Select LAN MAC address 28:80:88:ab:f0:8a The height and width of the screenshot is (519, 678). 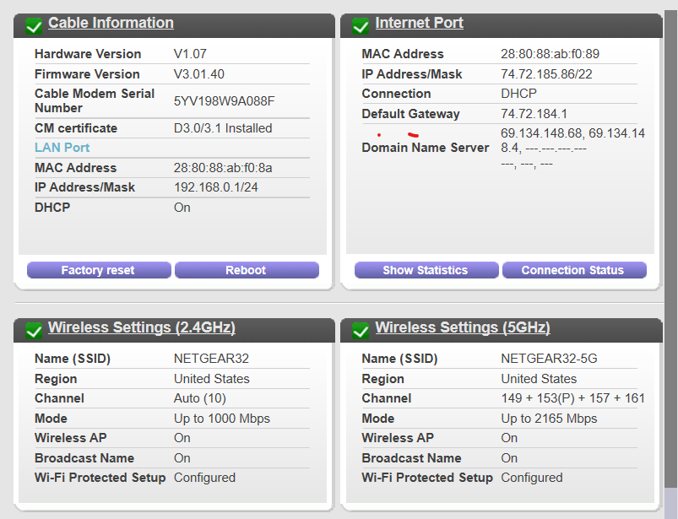(x=223, y=168)
